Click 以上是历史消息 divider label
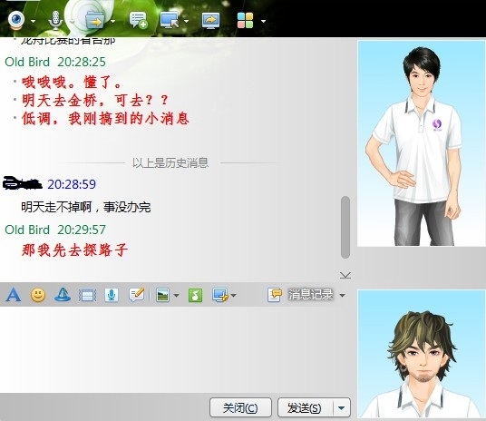Viewport: 486px width, 421px height. (170, 163)
